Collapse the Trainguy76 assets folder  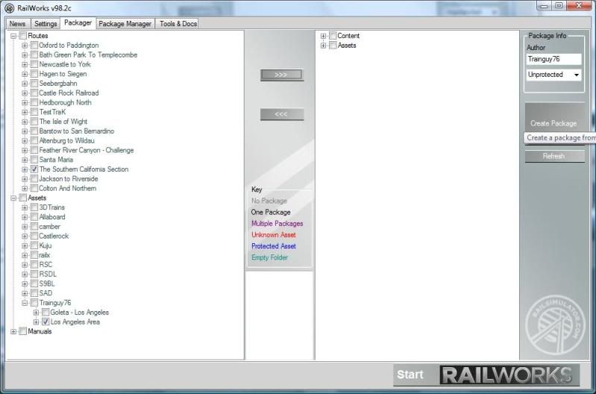(25, 303)
